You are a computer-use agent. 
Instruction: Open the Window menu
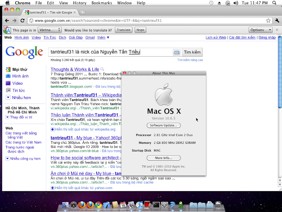coord(124,3)
